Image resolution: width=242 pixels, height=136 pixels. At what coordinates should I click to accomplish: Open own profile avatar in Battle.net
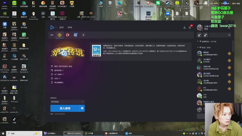(x=200, y=28)
